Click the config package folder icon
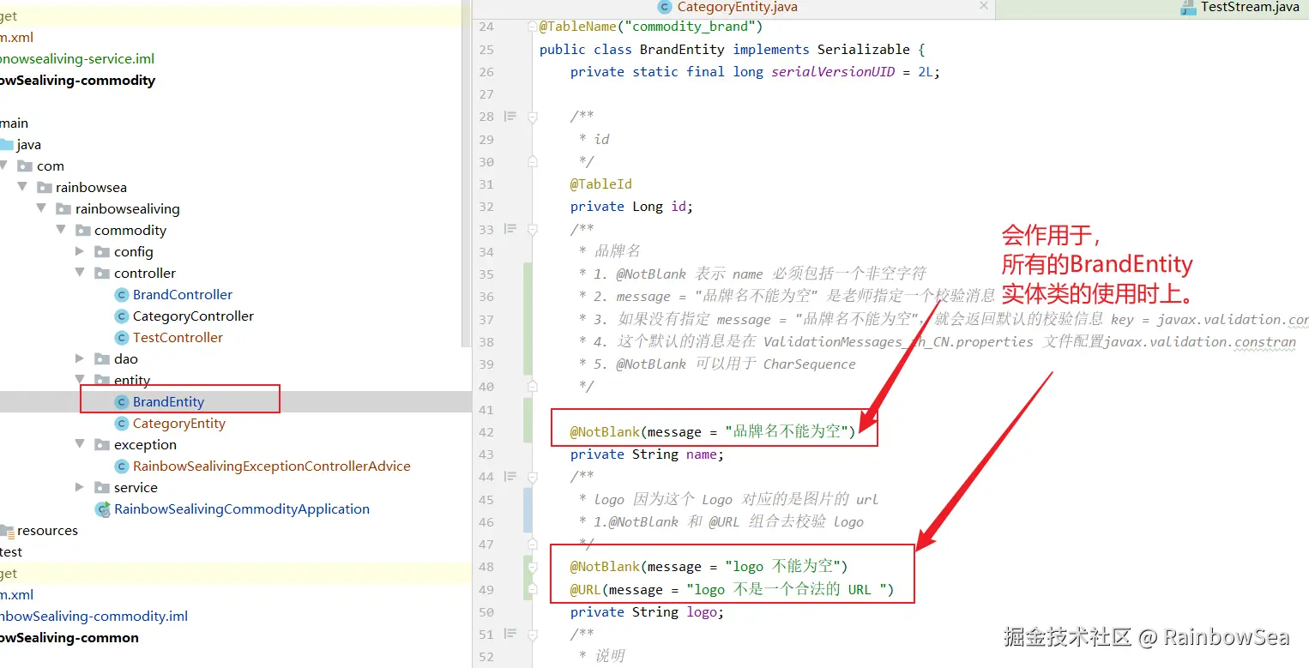This screenshot has width=1309, height=668. (x=103, y=252)
